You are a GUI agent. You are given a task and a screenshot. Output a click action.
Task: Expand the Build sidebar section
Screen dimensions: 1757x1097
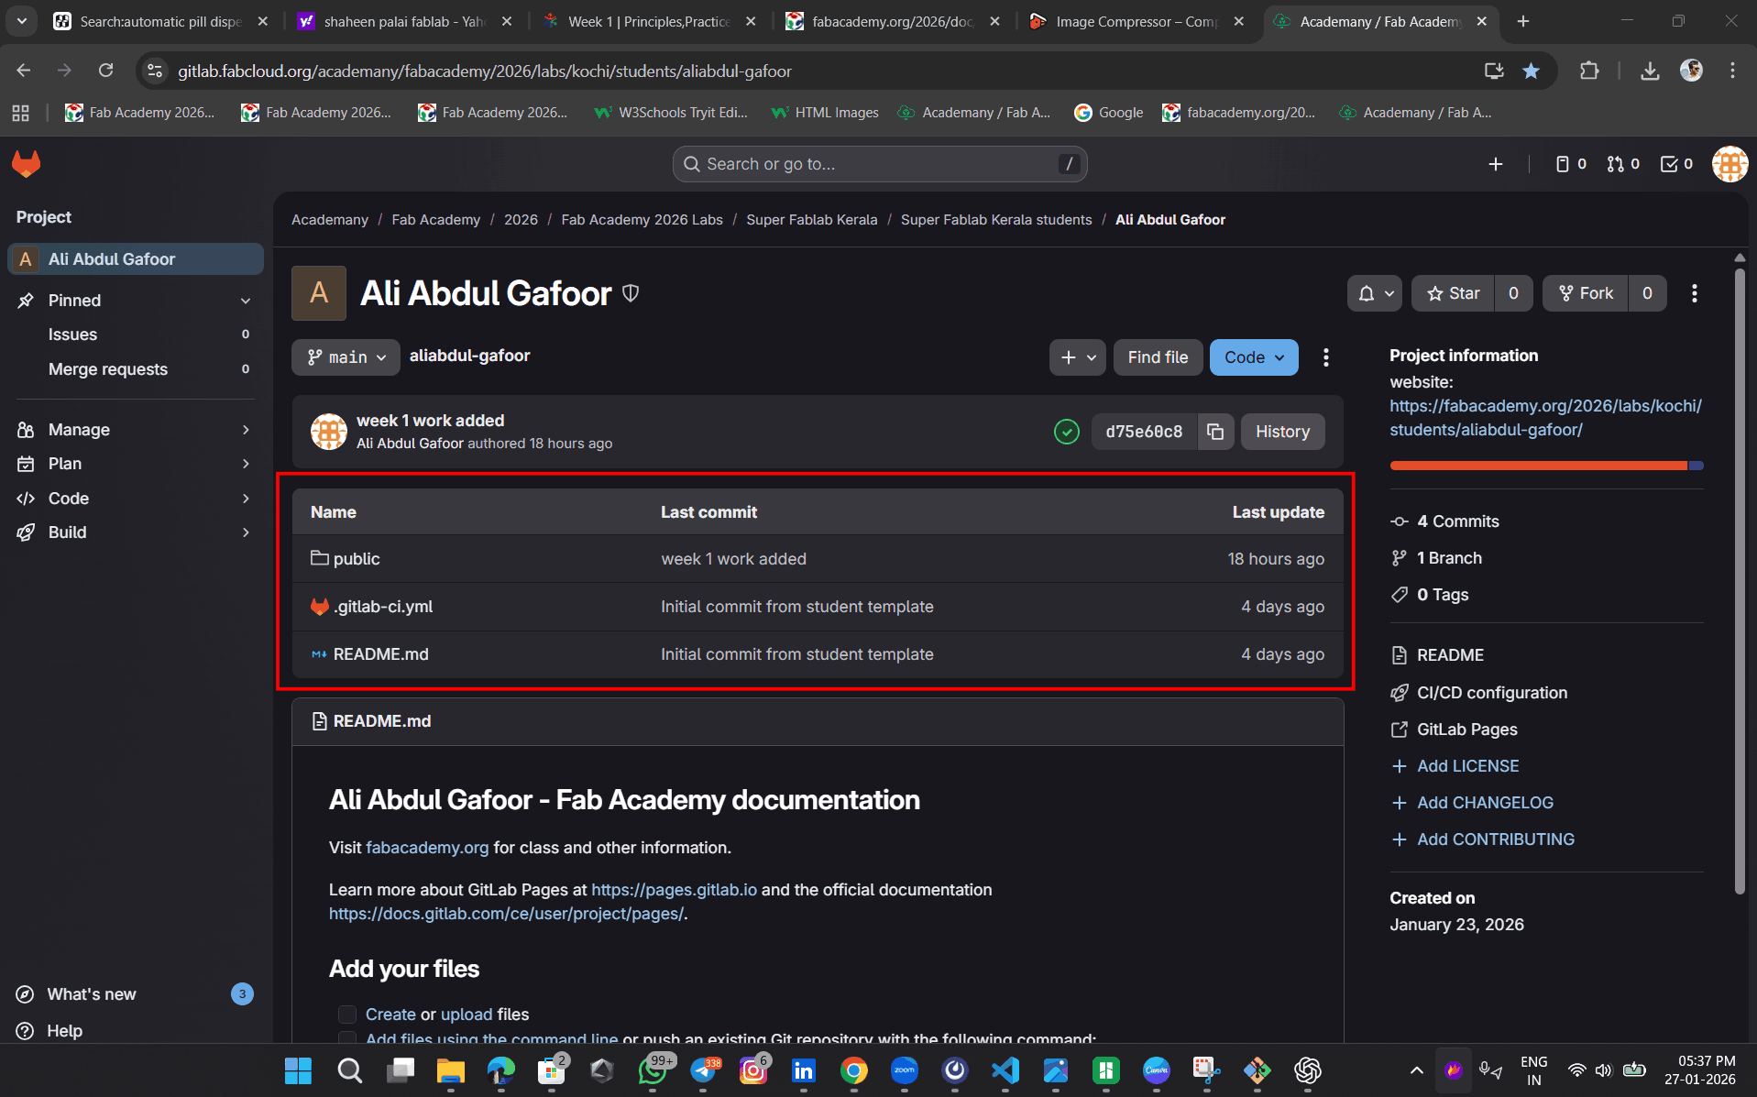point(134,532)
